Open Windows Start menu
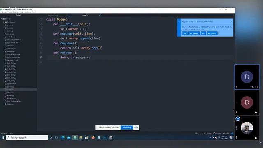Screen dimensions: 263x148 3,138
